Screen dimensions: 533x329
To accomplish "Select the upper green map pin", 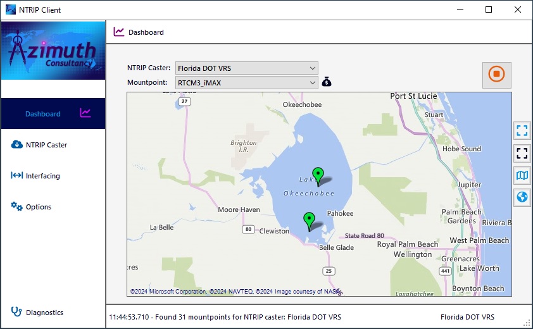I will tap(318, 175).
